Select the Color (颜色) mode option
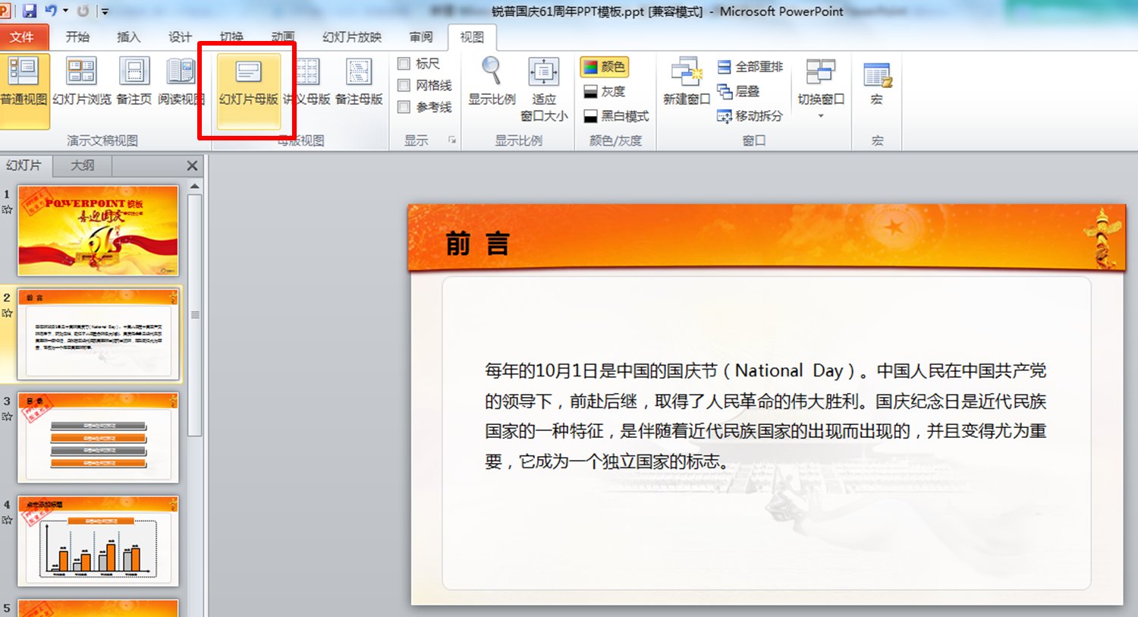Image resolution: width=1138 pixels, height=617 pixels. coord(605,67)
